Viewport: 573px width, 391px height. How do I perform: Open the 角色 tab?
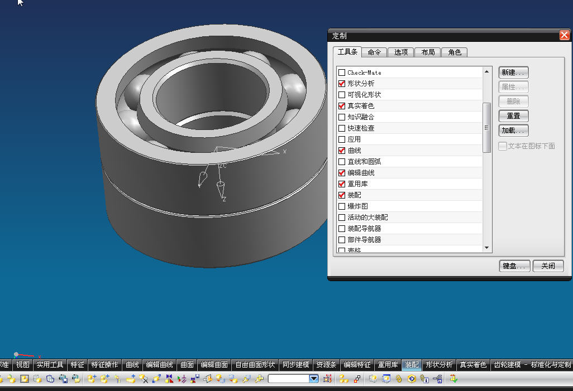[455, 52]
